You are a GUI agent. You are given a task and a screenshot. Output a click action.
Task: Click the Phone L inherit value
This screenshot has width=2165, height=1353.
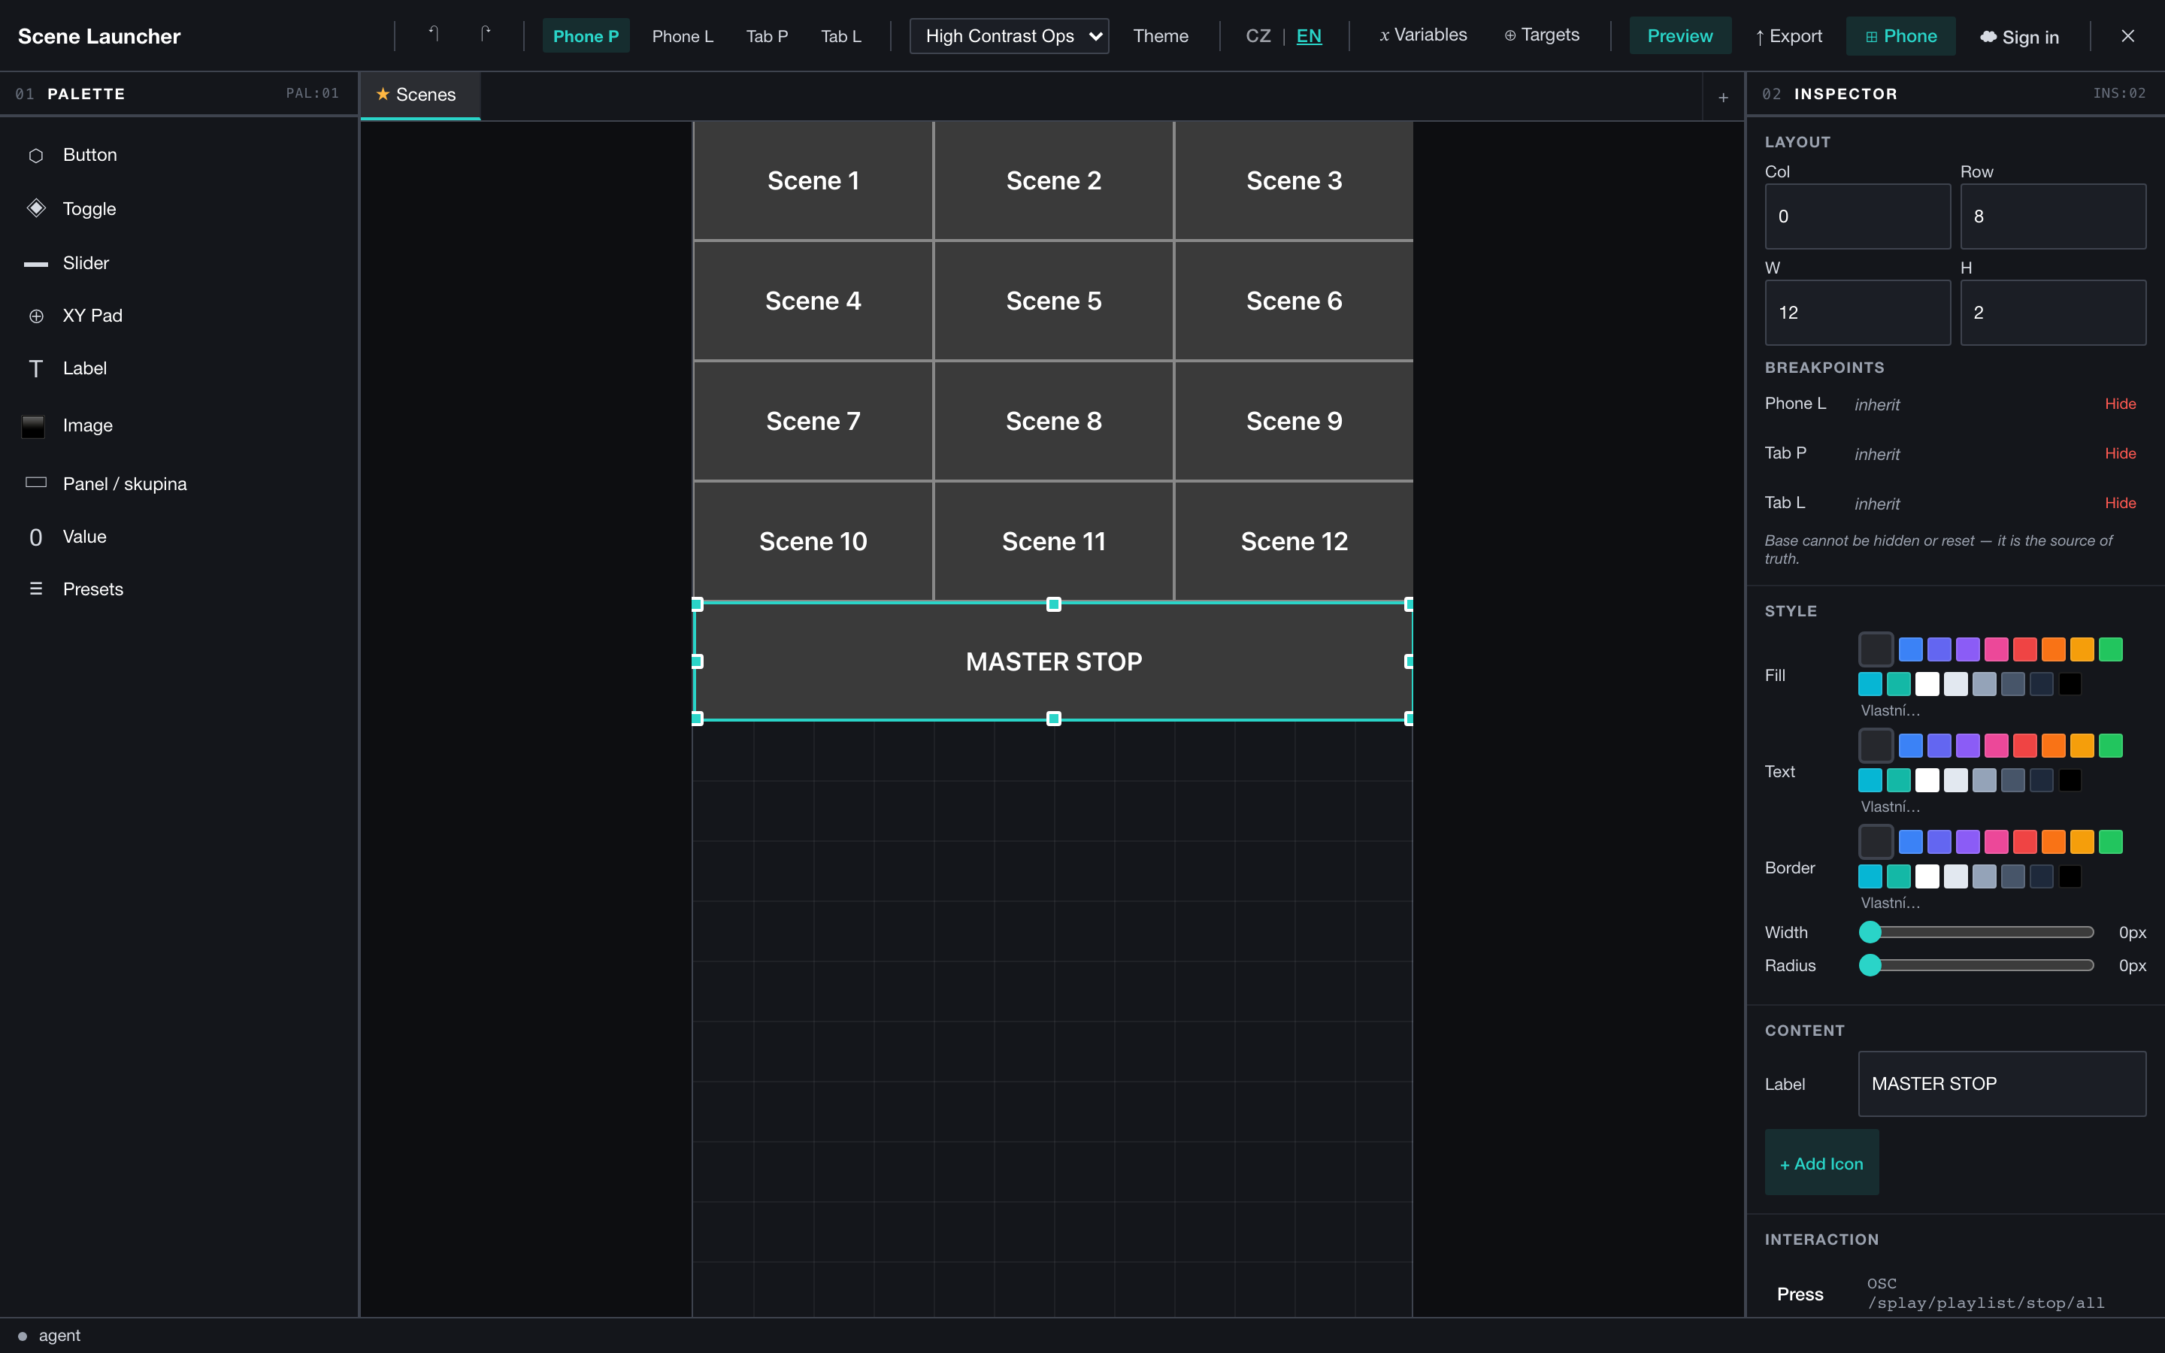pyautogui.click(x=1877, y=404)
